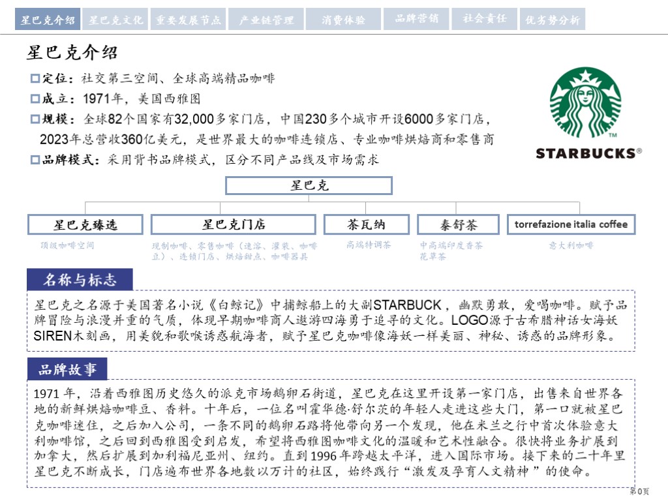The width and height of the screenshot is (668, 501).
Task: Click the 1971年，美国西雅图 text
Action: pyautogui.click(x=142, y=99)
